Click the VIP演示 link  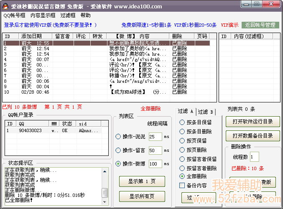[x=229, y=25]
